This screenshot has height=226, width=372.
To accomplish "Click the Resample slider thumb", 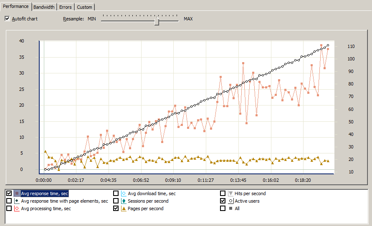I will [x=157, y=21].
